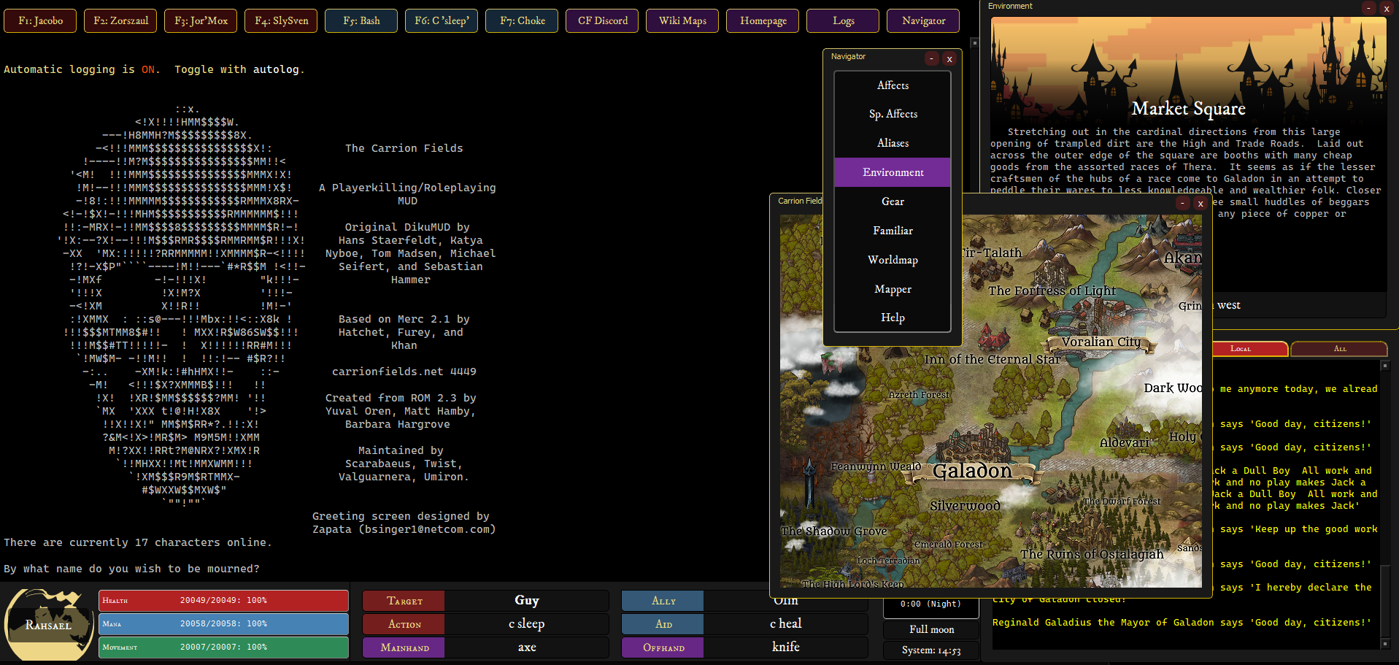Click the Offhand label button
1399x665 pixels.
tap(663, 647)
